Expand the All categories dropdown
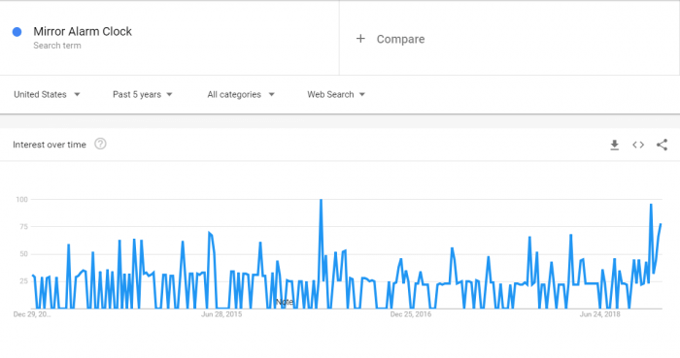 click(x=241, y=94)
